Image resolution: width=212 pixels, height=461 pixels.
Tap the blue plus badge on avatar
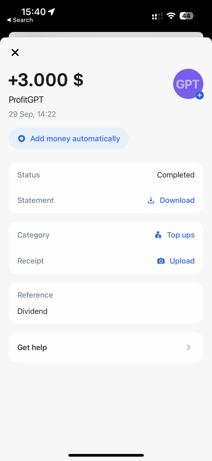point(199,95)
